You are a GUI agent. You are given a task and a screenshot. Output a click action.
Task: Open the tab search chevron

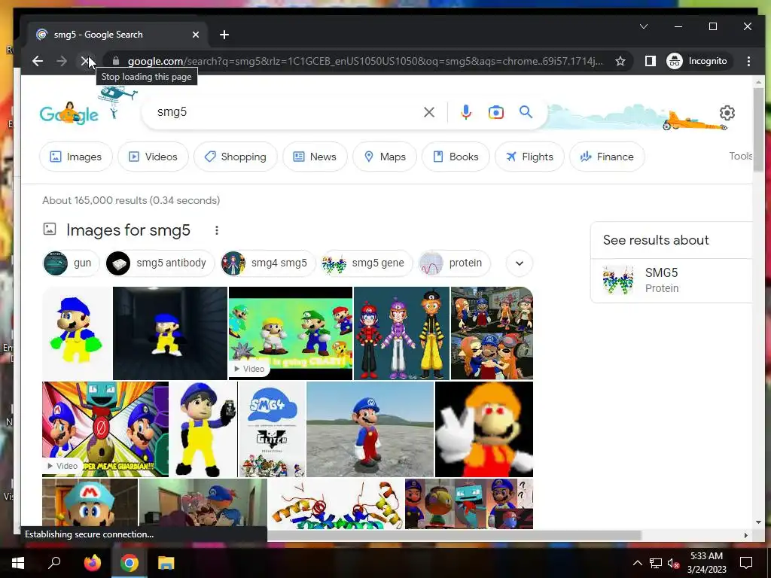[643, 26]
